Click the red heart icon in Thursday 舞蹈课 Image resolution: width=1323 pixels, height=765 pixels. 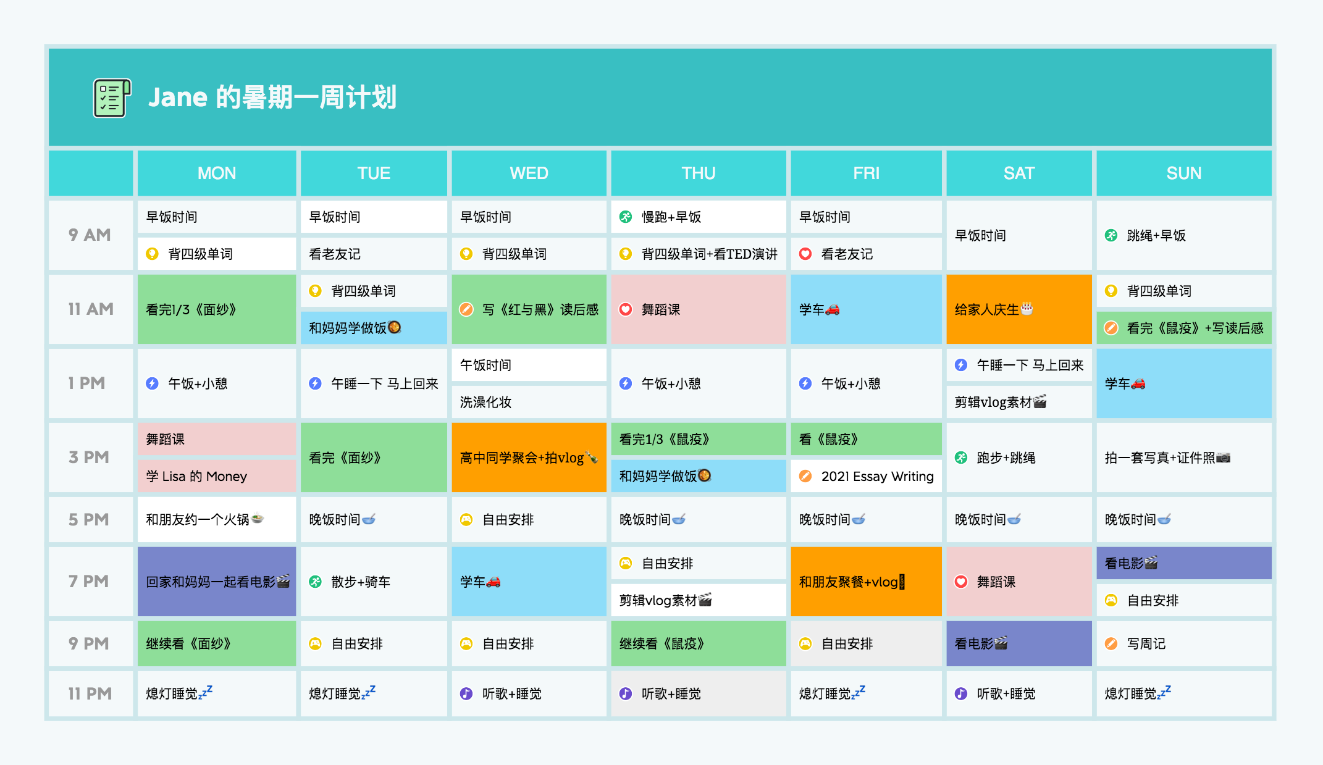[626, 309]
